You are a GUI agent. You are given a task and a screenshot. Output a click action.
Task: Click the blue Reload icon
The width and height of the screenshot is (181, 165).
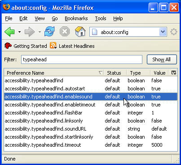click(49, 31)
